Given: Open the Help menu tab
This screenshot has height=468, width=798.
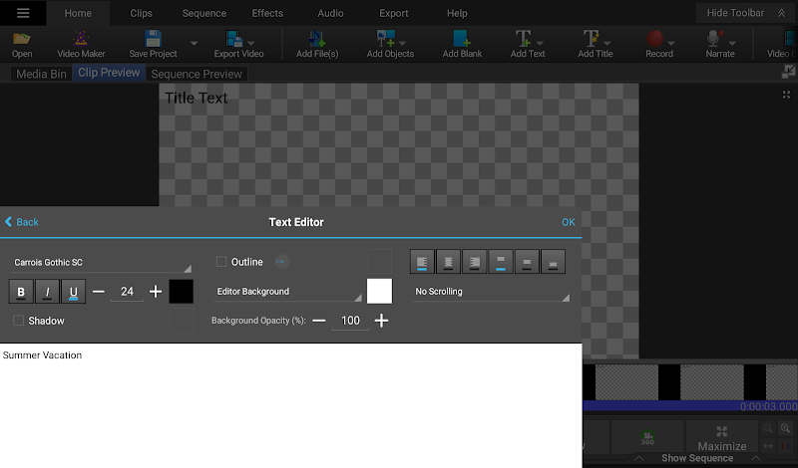Looking at the screenshot, I should (x=457, y=13).
